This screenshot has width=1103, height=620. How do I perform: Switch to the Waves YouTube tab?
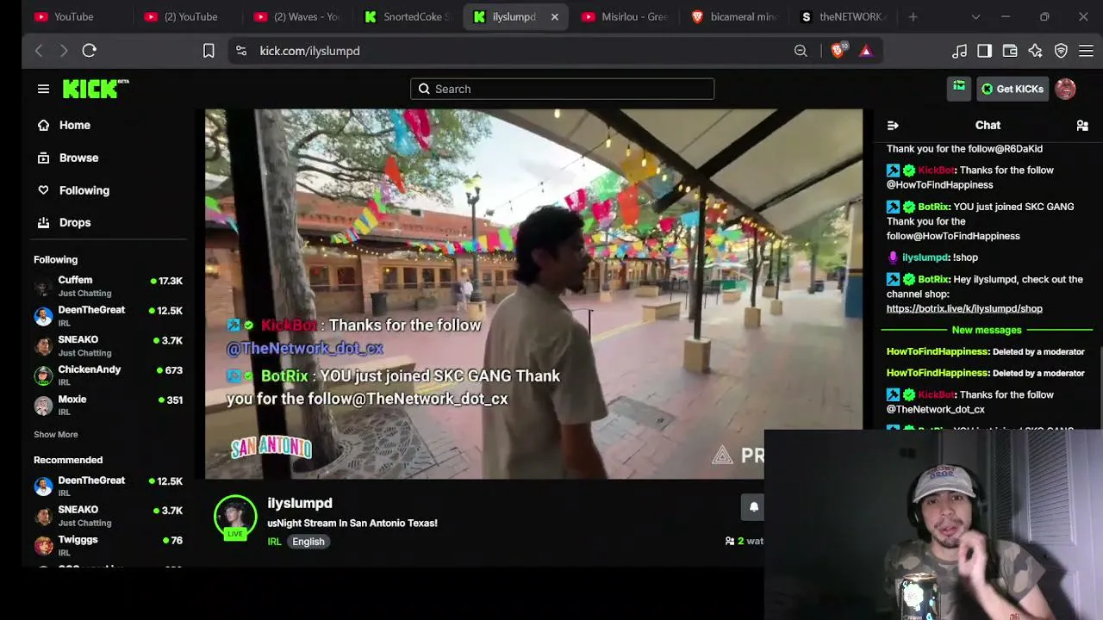click(296, 16)
